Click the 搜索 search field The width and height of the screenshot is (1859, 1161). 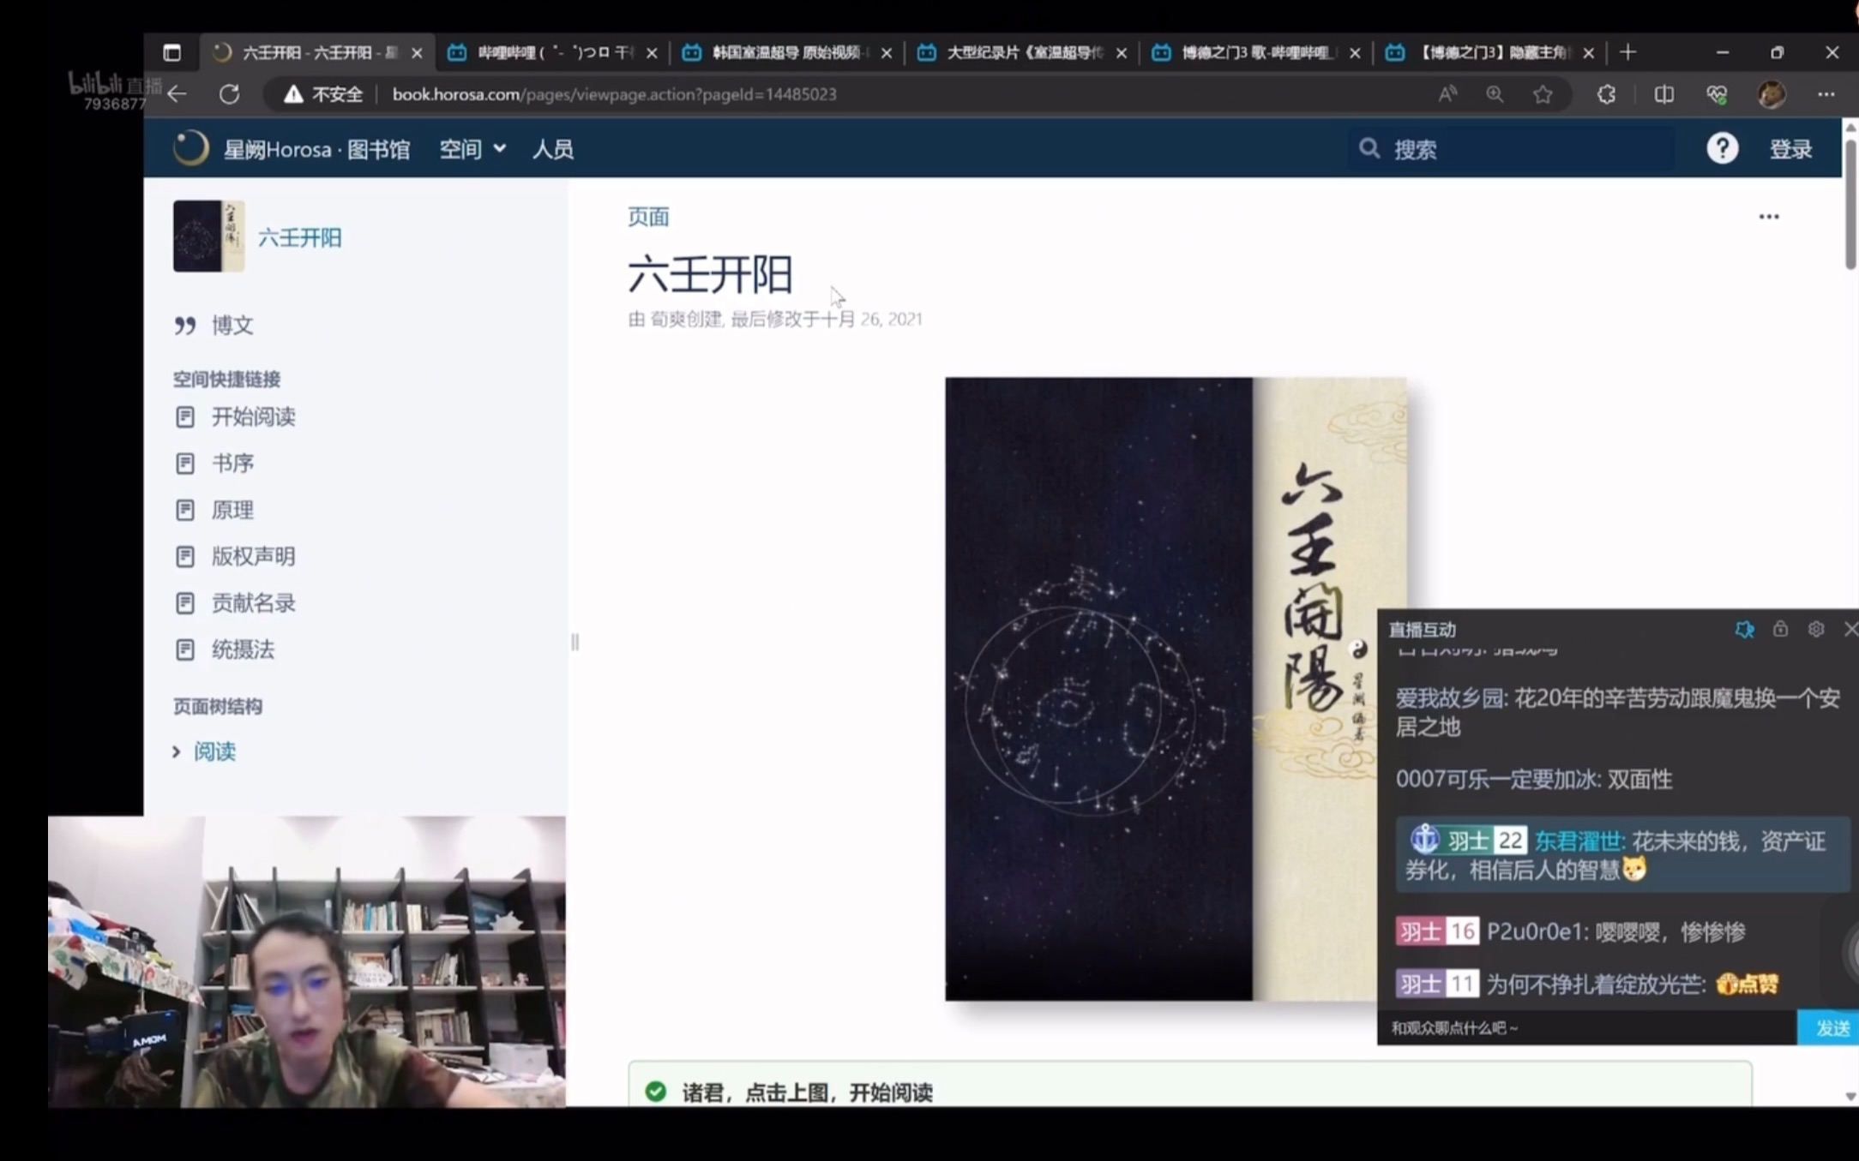(x=1511, y=149)
